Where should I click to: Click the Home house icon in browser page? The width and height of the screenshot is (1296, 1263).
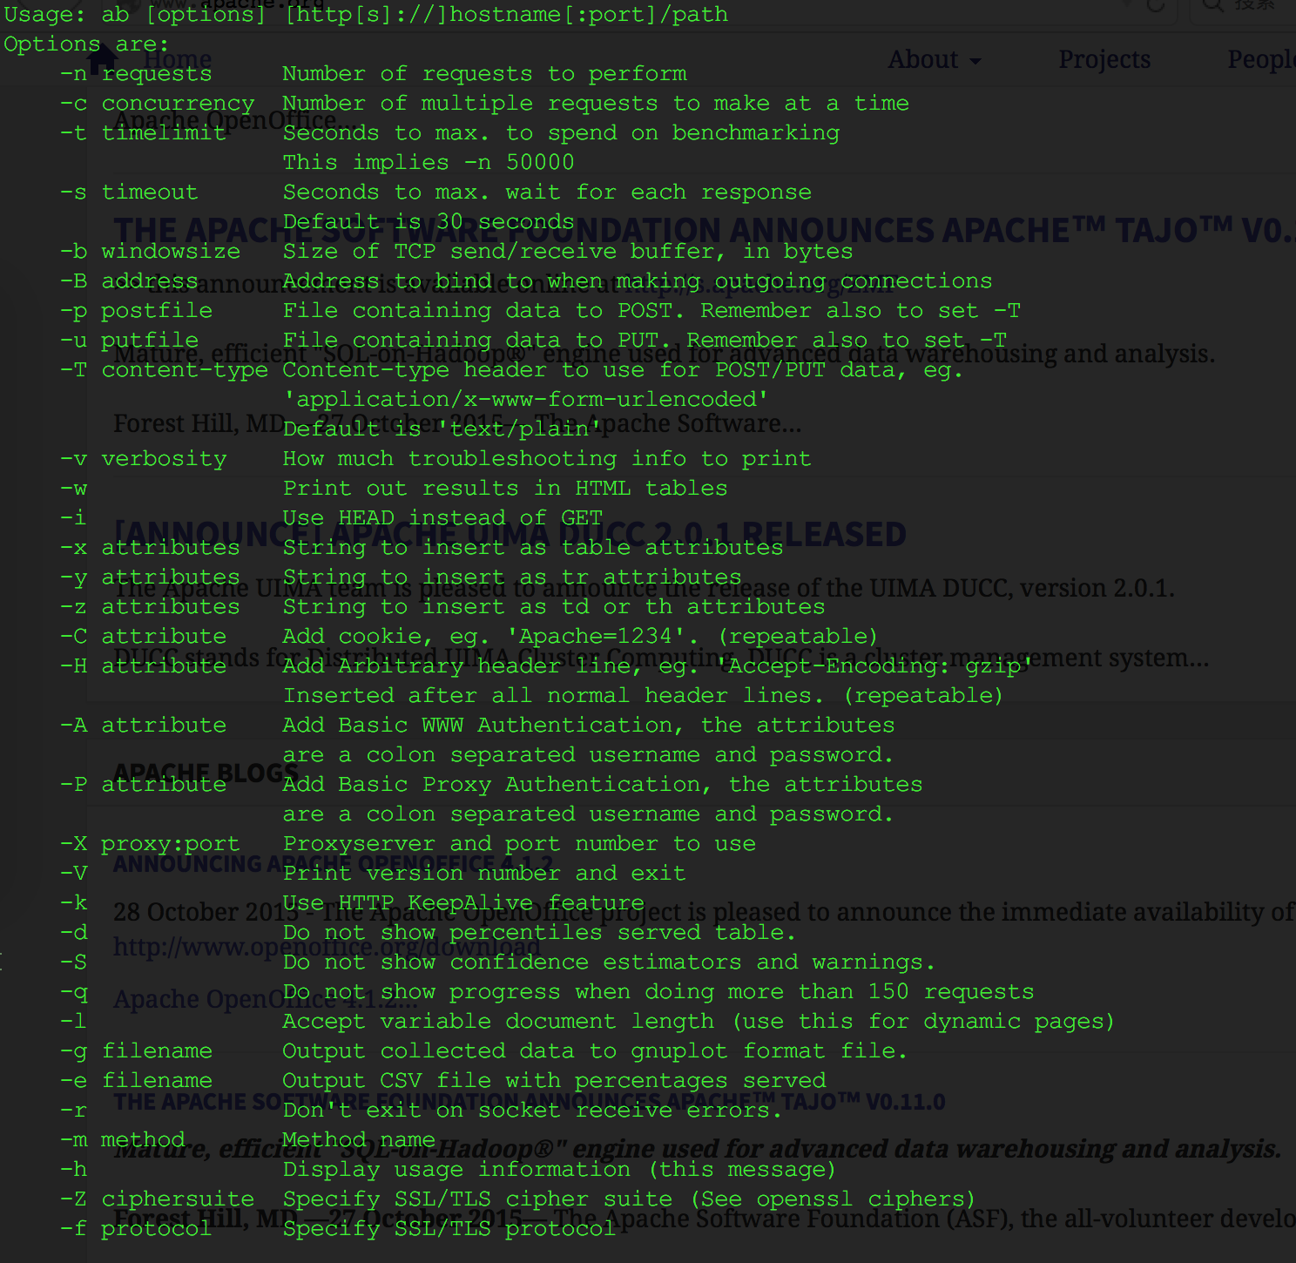[103, 59]
